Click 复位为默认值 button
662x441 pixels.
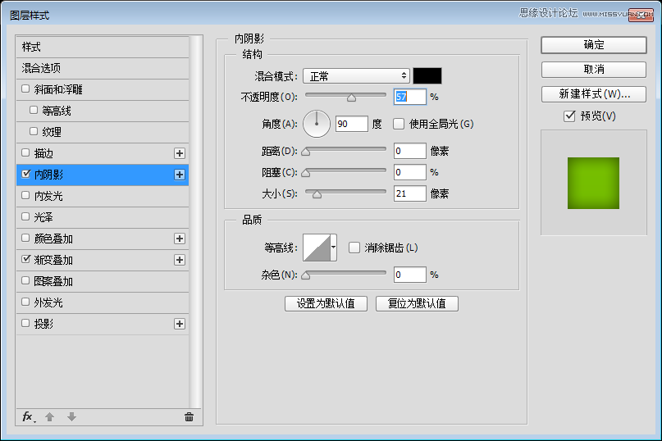(x=417, y=303)
